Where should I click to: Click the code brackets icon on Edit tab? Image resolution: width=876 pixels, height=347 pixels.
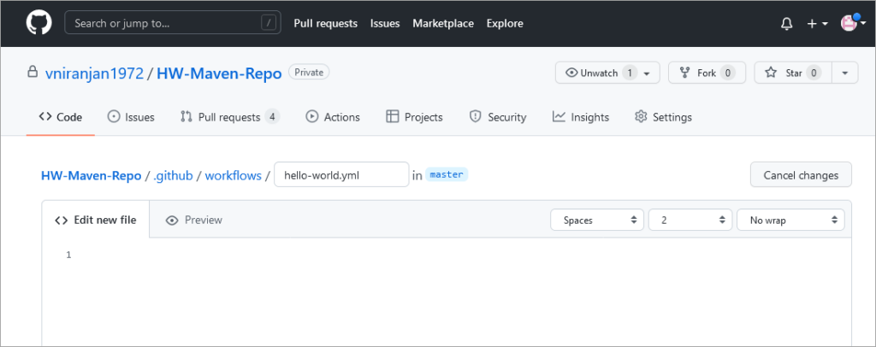tap(62, 221)
